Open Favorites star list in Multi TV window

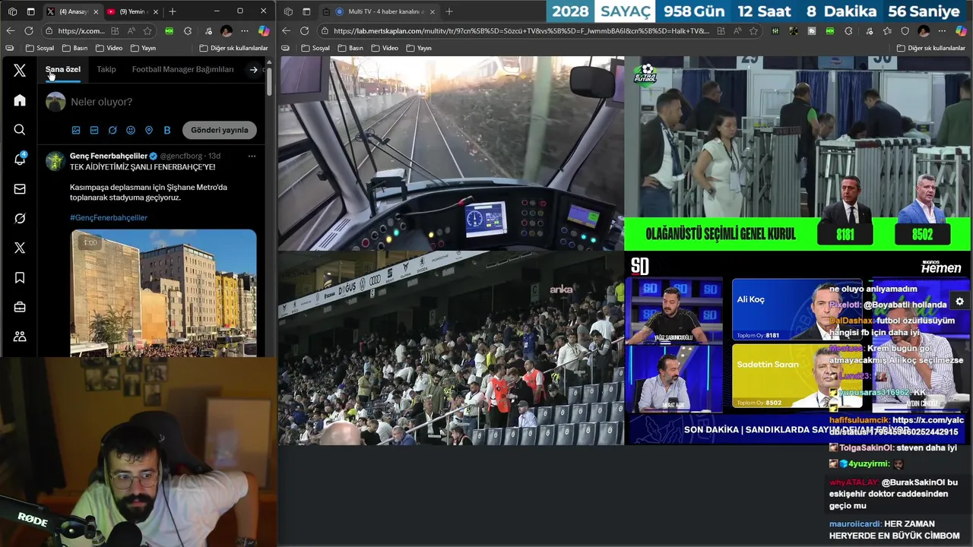(x=886, y=30)
